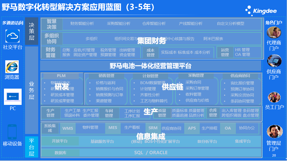This screenshot has width=287, height=161.
Task: Select the 销售管理 section header
Action: [x=106, y=76]
